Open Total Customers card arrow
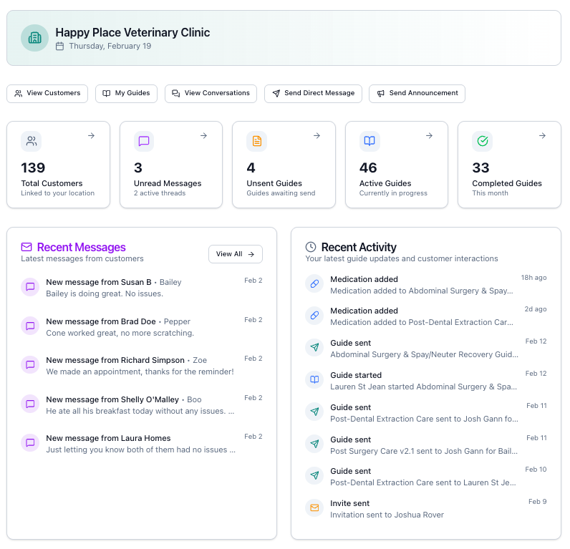This screenshot has width=570, height=549. pos(91,135)
